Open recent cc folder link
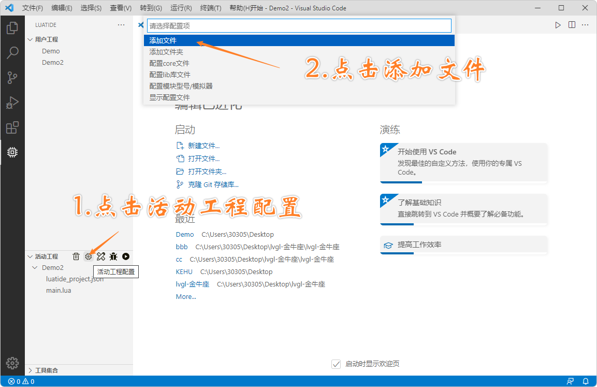The height and width of the screenshot is (387, 597). click(179, 260)
